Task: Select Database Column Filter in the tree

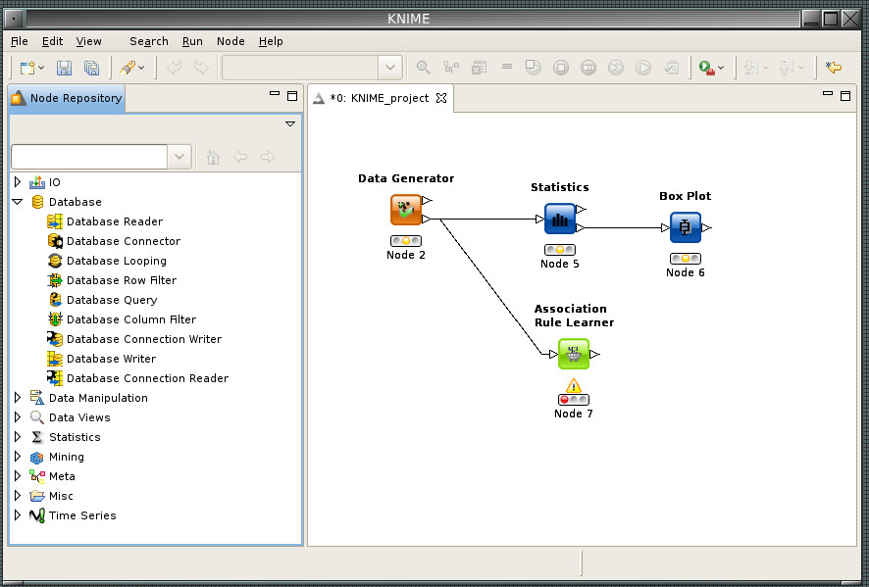Action: click(130, 318)
